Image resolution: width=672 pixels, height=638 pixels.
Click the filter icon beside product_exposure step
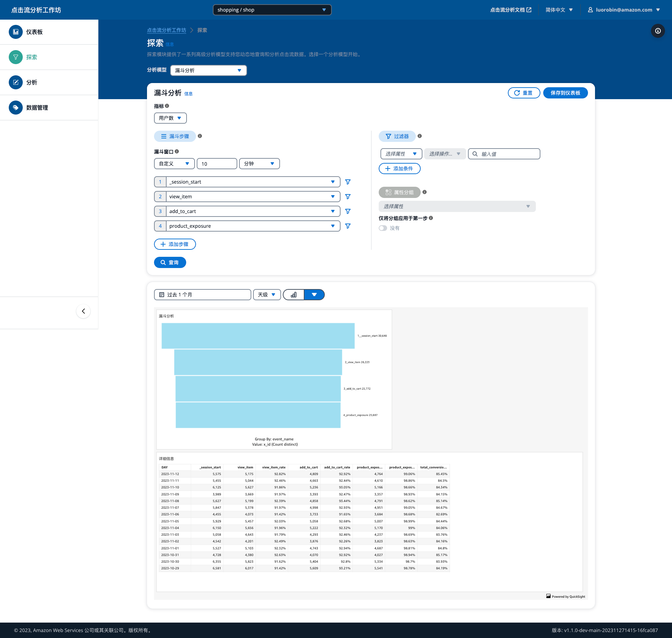click(x=348, y=226)
